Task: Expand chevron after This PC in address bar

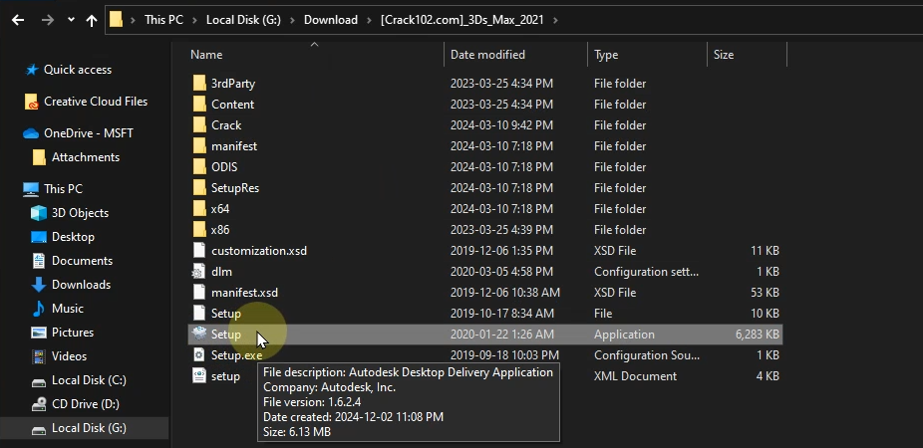Action: click(195, 20)
